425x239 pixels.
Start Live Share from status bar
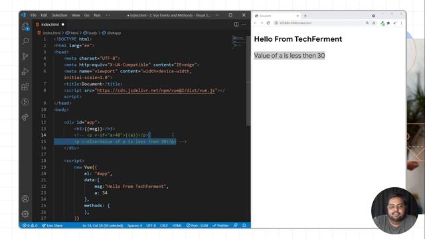pyautogui.click(x=52, y=226)
